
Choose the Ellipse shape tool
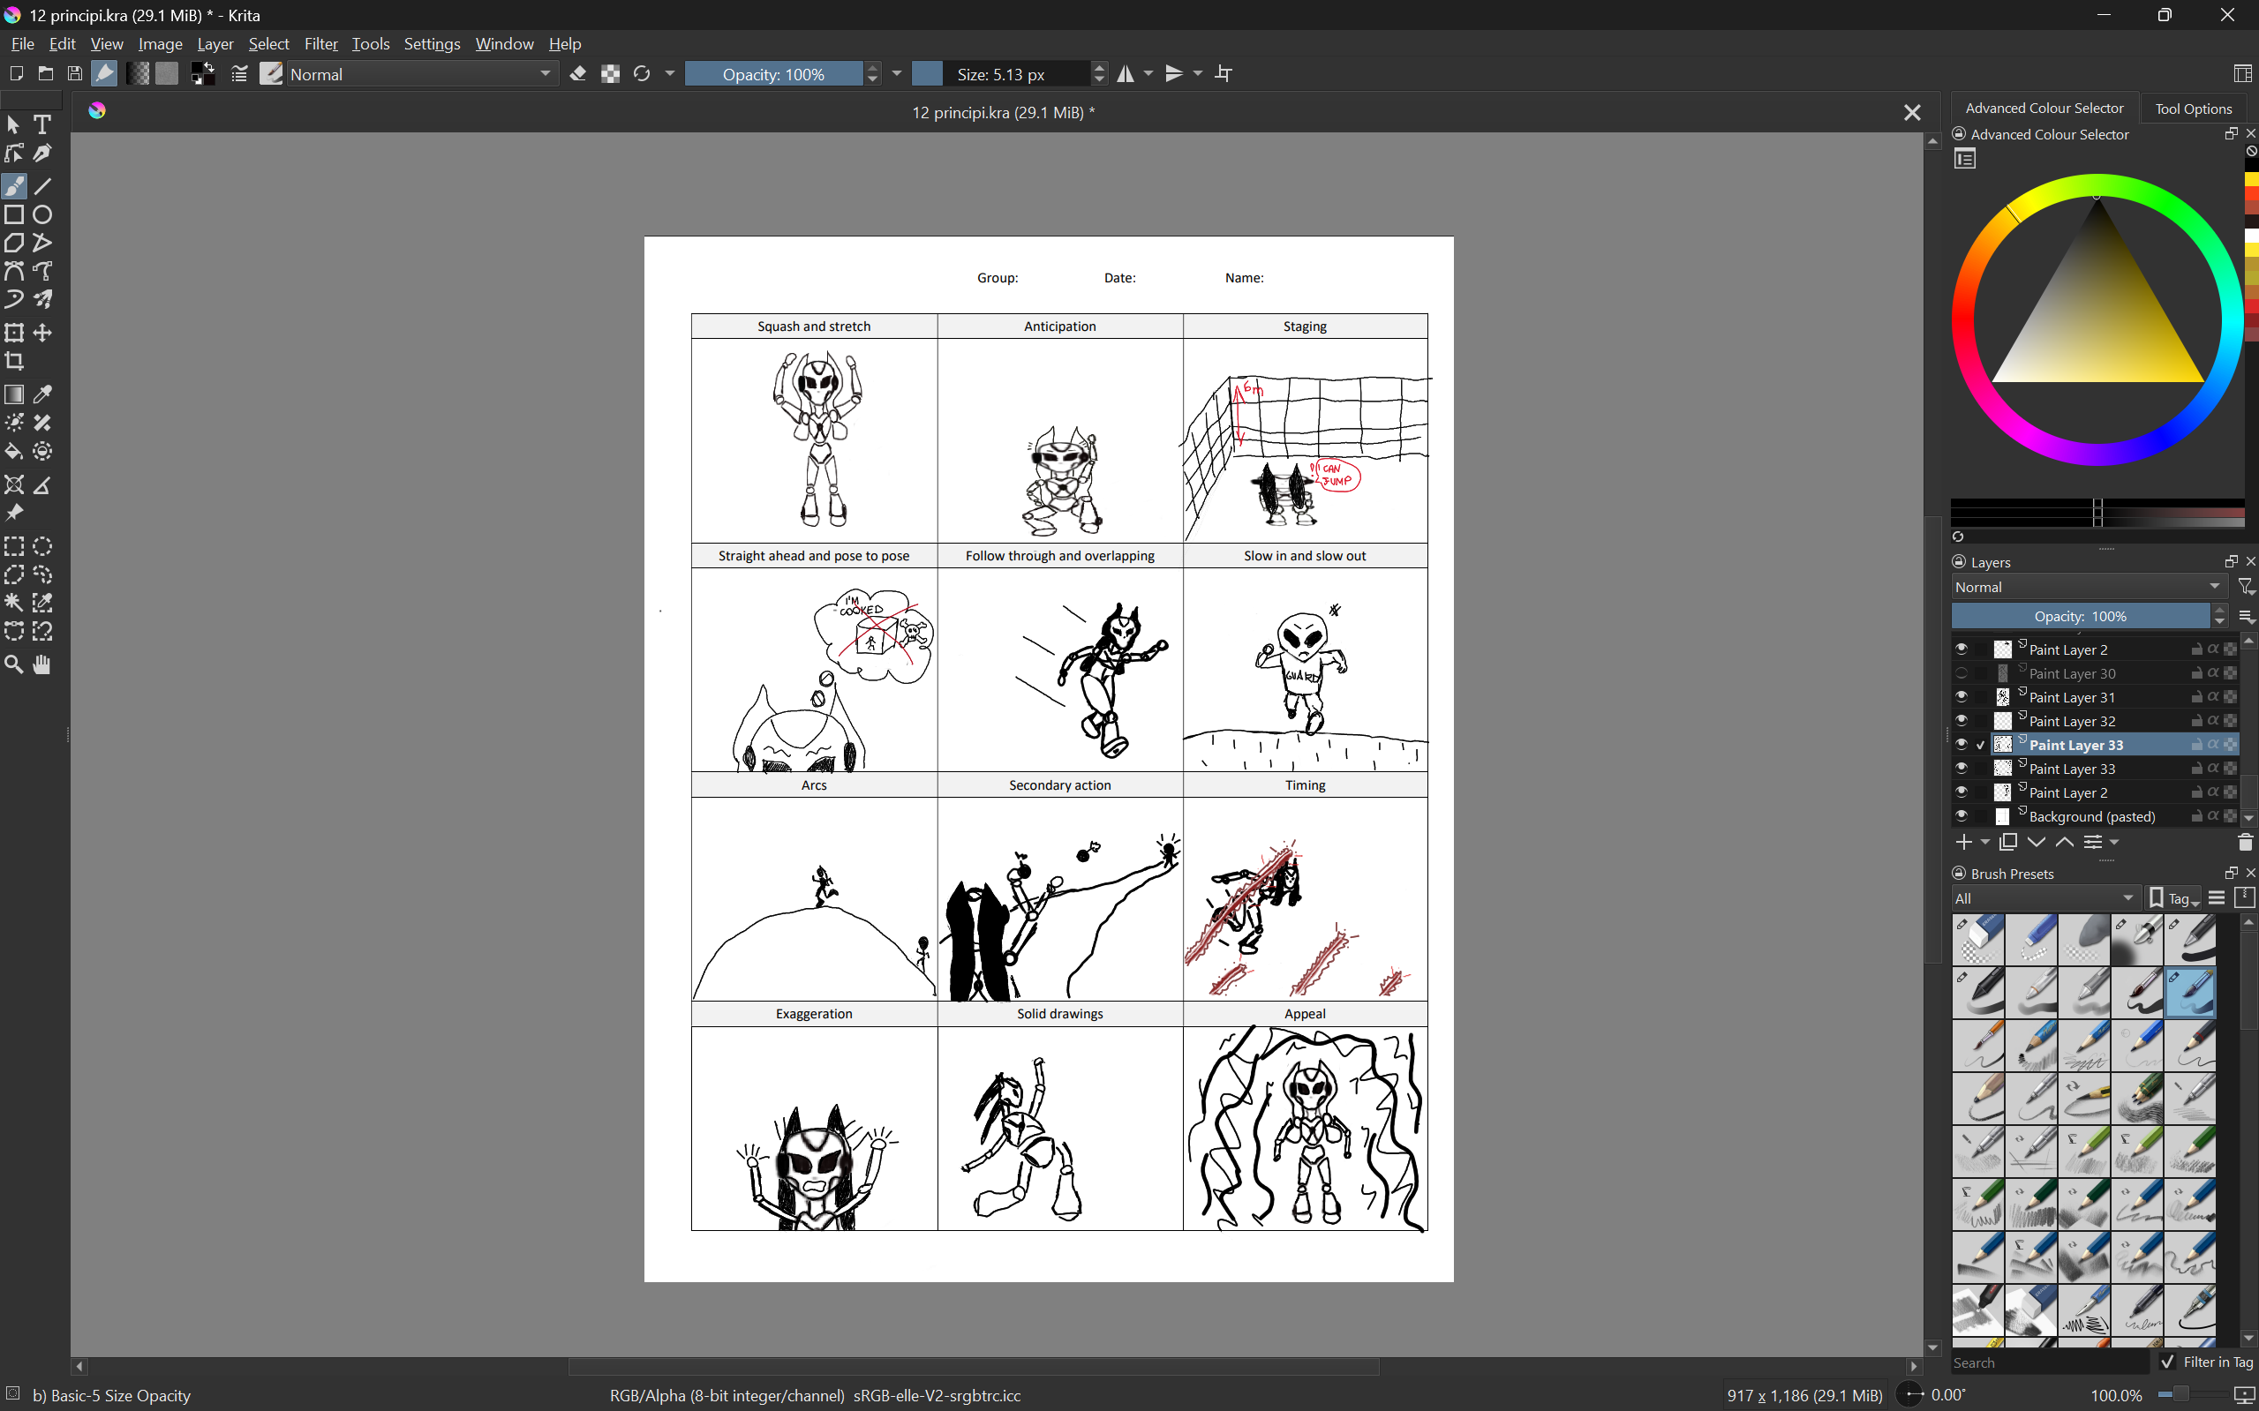click(x=42, y=214)
